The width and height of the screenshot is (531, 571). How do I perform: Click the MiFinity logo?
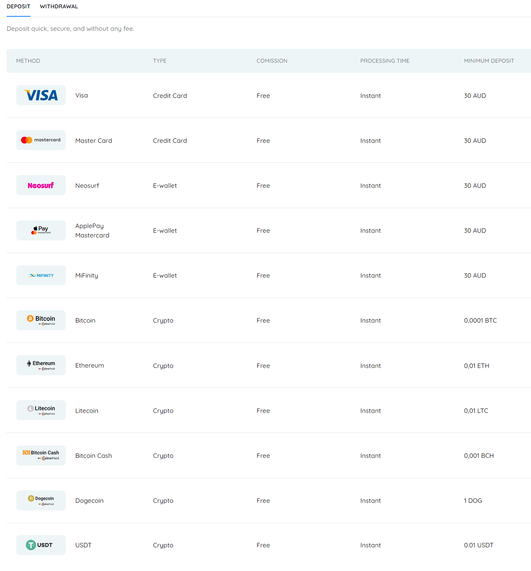coord(41,275)
